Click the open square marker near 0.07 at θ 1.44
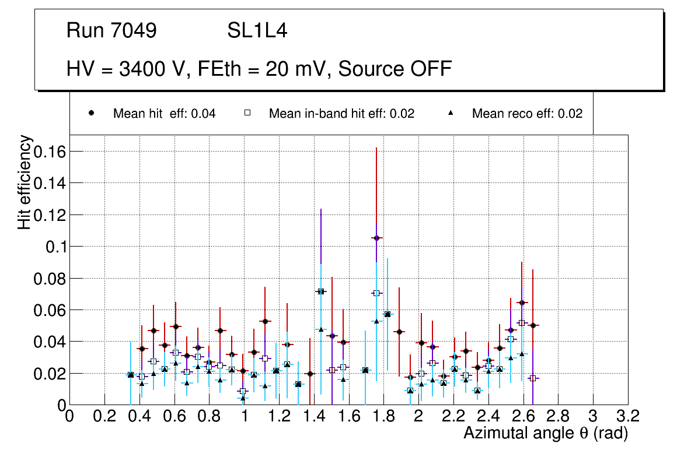The width and height of the screenshot is (698, 450). point(320,291)
